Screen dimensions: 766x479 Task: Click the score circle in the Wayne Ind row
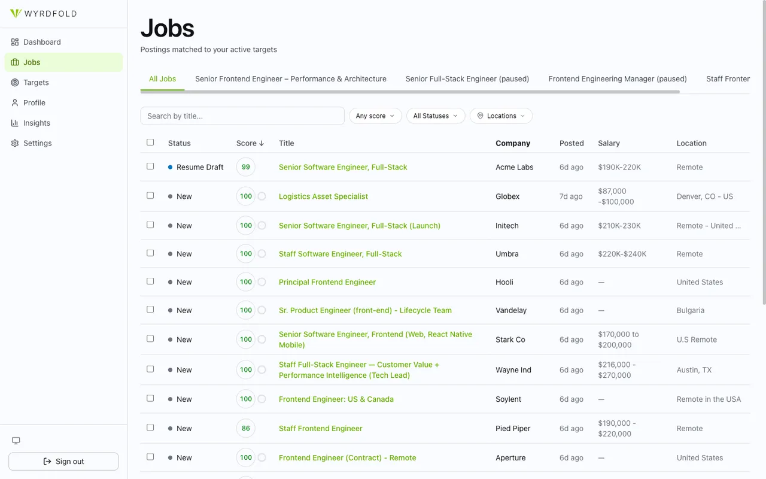tap(262, 370)
